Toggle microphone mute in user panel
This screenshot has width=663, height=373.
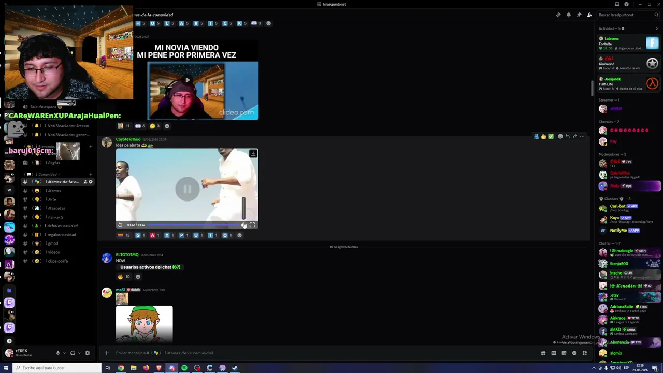pyautogui.click(x=58, y=353)
